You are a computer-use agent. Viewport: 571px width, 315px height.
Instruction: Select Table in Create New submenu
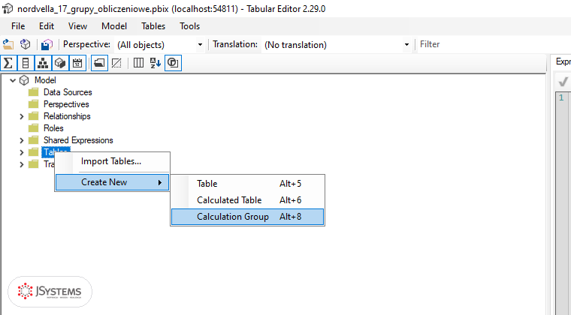(x=247, y=184)
